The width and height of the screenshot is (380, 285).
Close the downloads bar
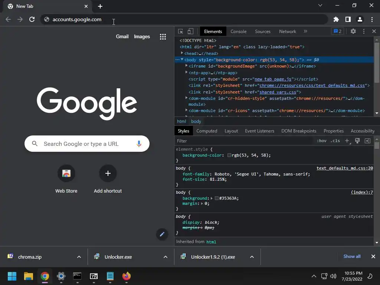point(373,256)
